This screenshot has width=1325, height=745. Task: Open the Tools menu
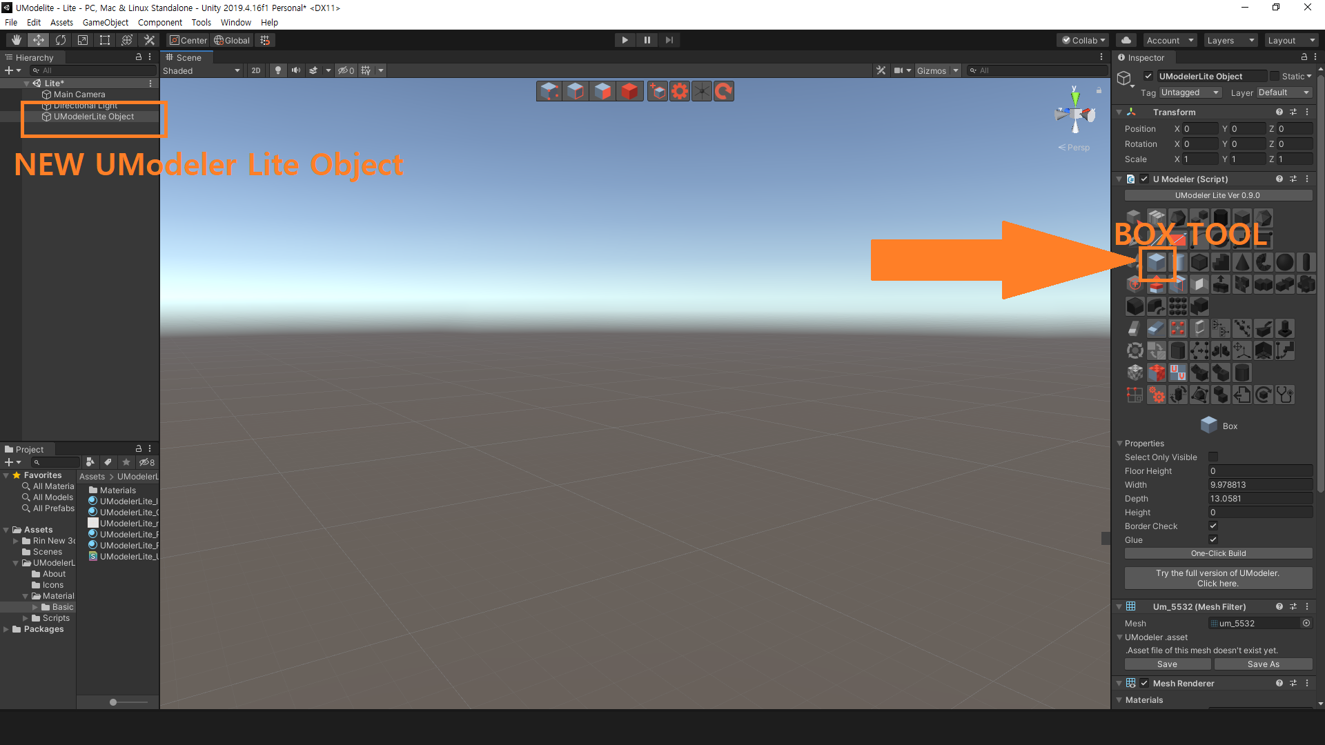coord(201,22)
